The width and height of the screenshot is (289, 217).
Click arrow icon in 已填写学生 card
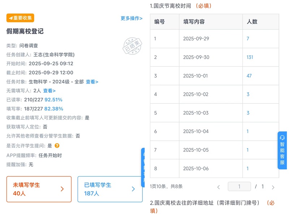[133, 189]
